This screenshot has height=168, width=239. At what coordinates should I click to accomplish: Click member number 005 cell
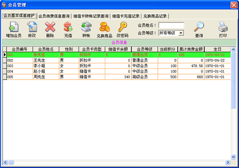point(20,77)
